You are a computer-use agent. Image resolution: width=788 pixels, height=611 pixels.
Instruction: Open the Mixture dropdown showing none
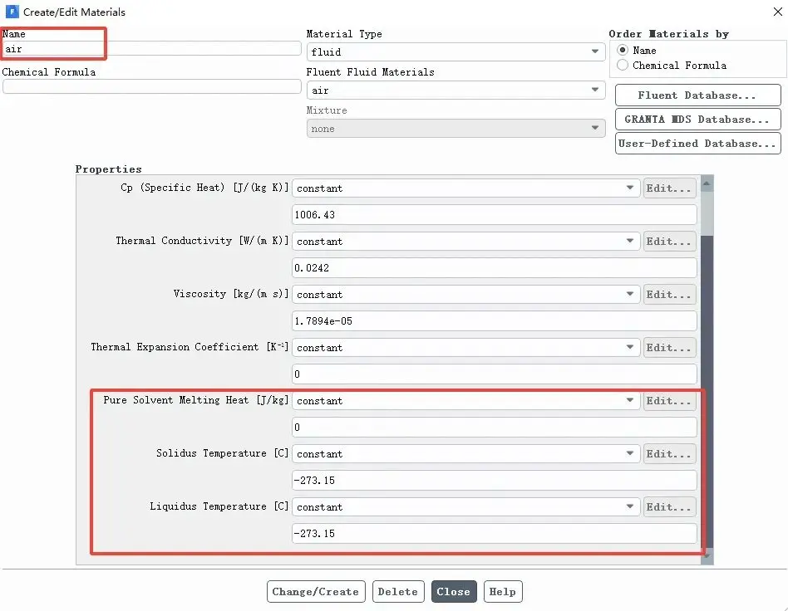(x=456, y=129)
